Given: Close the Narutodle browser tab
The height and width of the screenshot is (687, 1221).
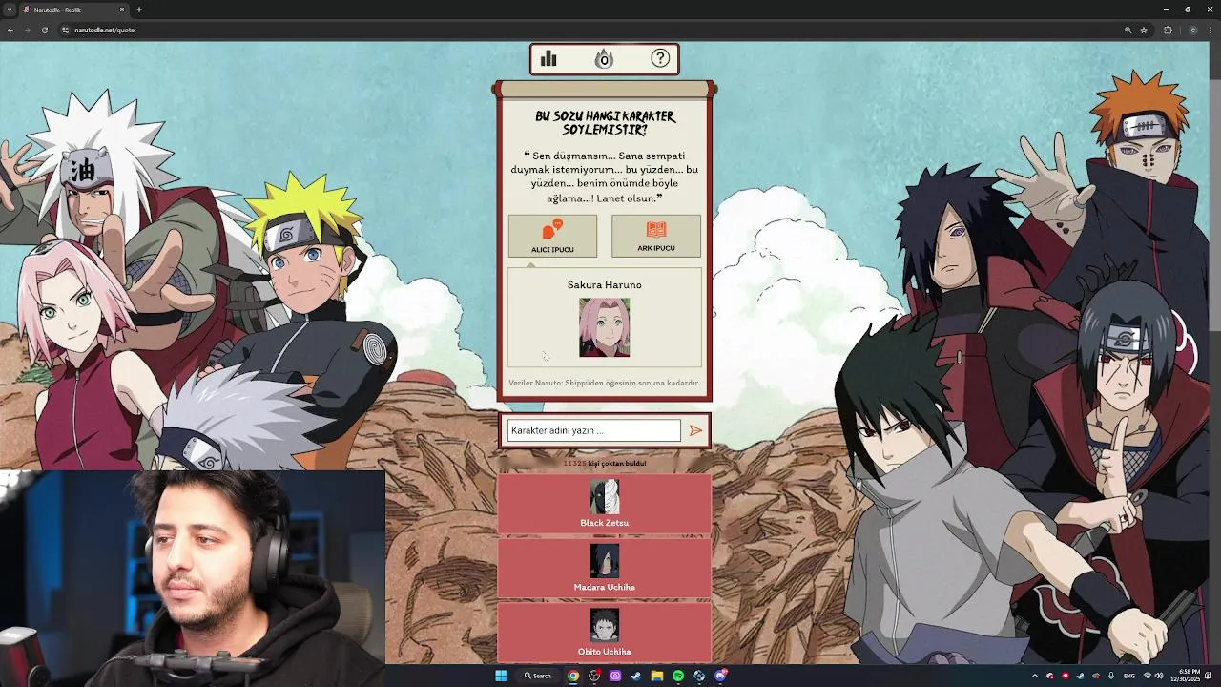Looking at the screenshot, I should coord(122,10).
